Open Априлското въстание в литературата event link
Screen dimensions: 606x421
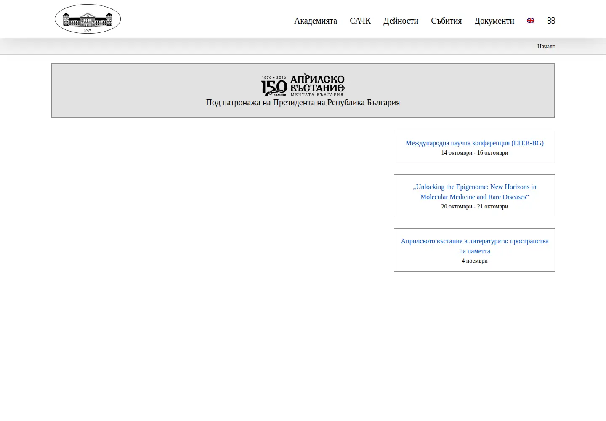[475, 246]
